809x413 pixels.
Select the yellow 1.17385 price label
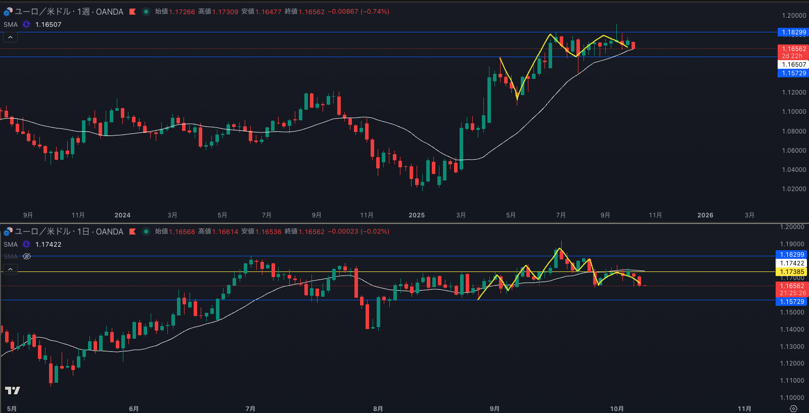(x=792, y=272)
